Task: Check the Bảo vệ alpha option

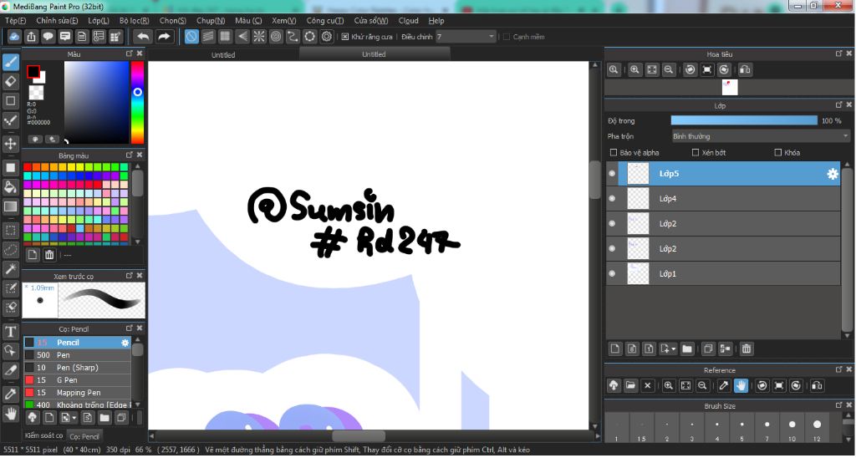Action: point(613,153)
